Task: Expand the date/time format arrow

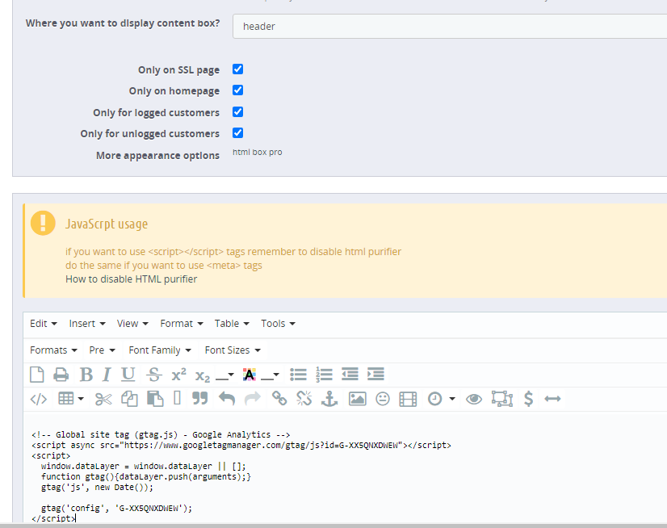Action: [452, 399]
